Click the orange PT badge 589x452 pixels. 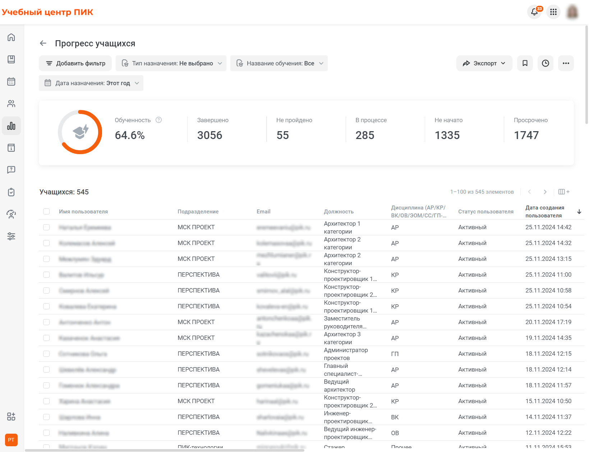(x=11, y=440)
